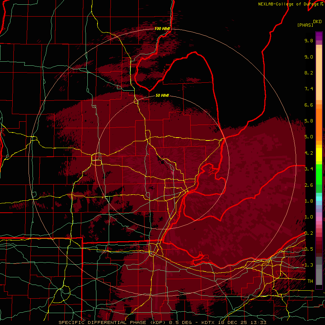Click the 50 NMI range ring label
Screen dimensions: 325x325
[162, 95]
